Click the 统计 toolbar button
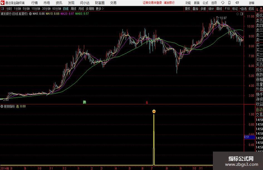Screen dimensions: 263x170 point(211,9)
